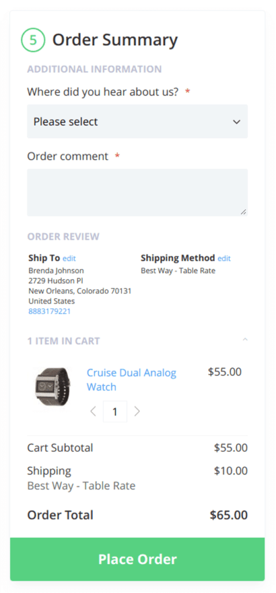Focus the Order comment text area
This screenshot has height=593, width=276.
click(x=137, y=192)
